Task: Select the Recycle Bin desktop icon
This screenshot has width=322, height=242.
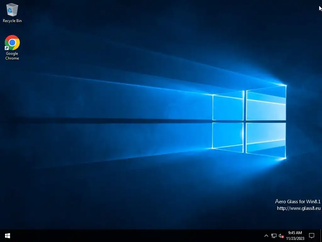Action: click(x=12, y=13)
